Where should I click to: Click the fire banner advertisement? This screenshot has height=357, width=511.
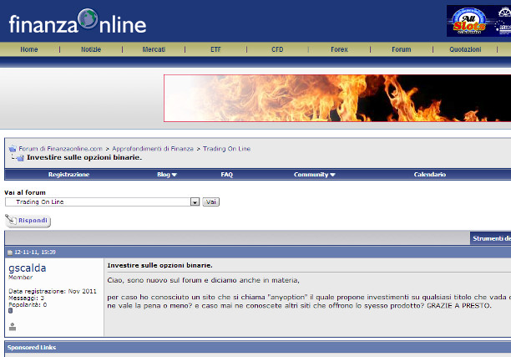(336, 98)
